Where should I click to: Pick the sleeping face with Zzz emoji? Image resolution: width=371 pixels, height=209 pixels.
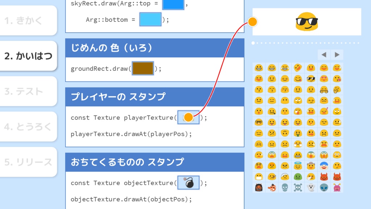[324, 111]
